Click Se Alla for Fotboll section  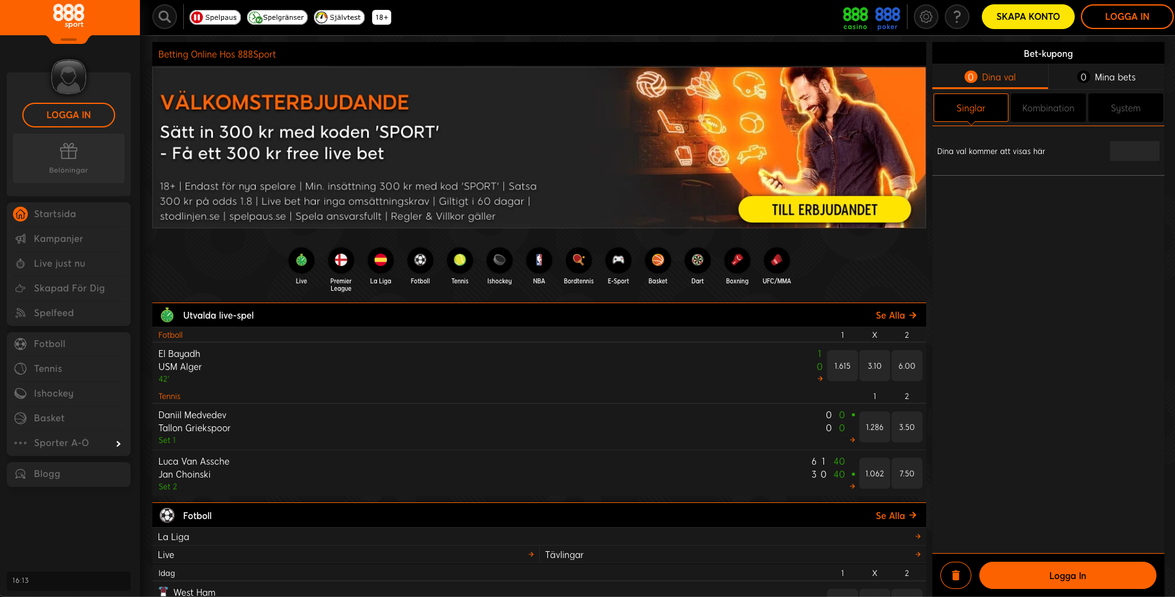click(x=896, y=516)
